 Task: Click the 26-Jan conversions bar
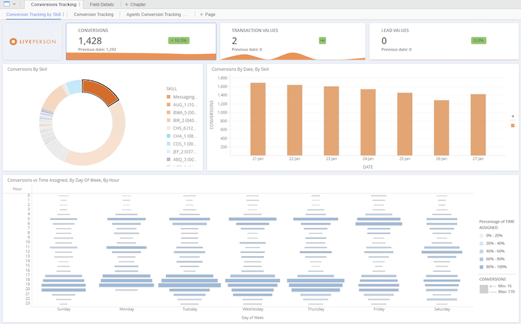[442, 128]
